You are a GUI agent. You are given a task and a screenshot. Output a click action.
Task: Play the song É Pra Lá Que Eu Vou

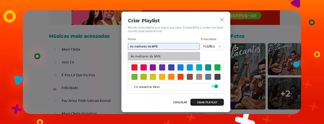(x=78, y=75)
